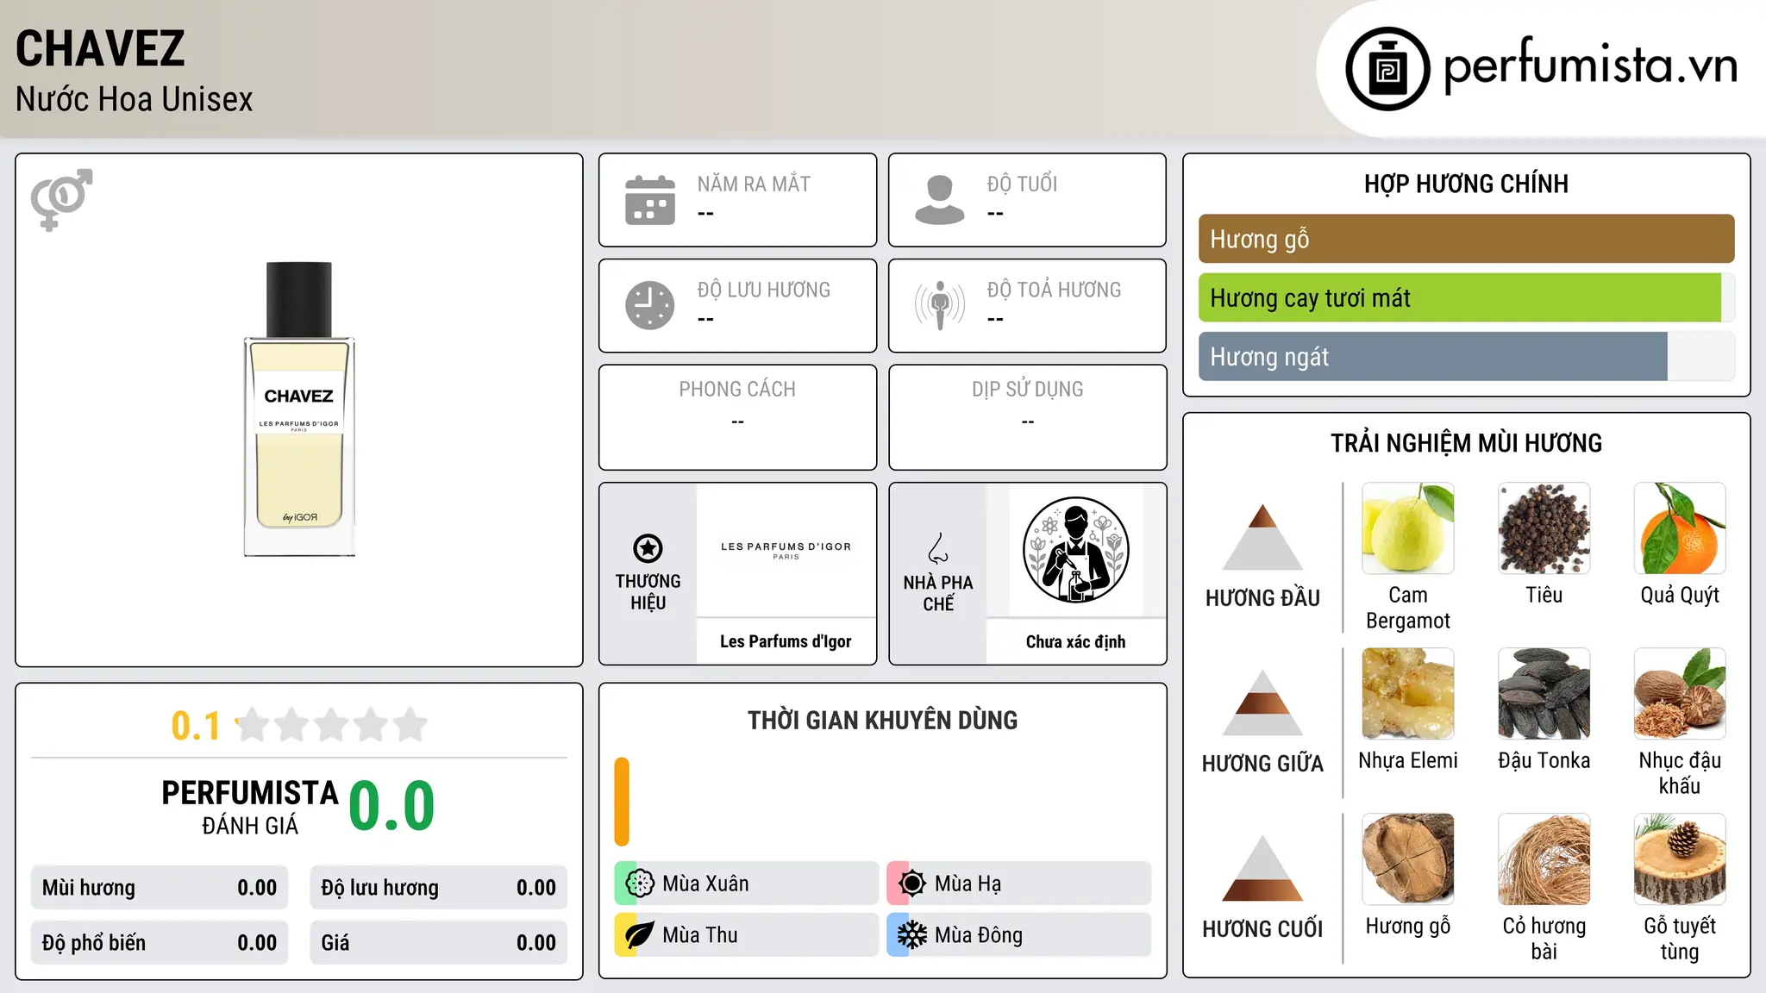Screen dimensions: 1766x993
Task: Click the Thời Gian Khuyên Dùng heading
Action: (x=882, y=720)
